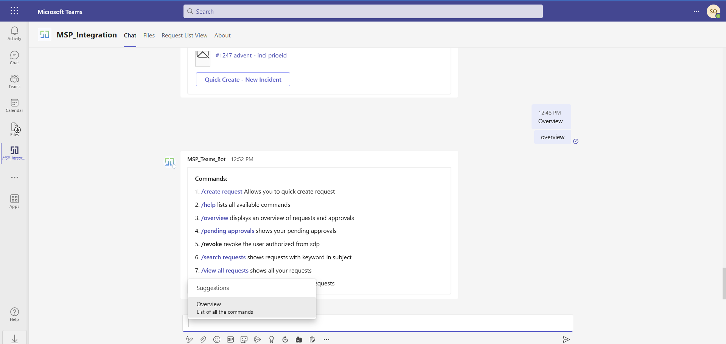Open Activity in the sidebar
This screenshot has height=344, width=726.
(x=14, y=34)
